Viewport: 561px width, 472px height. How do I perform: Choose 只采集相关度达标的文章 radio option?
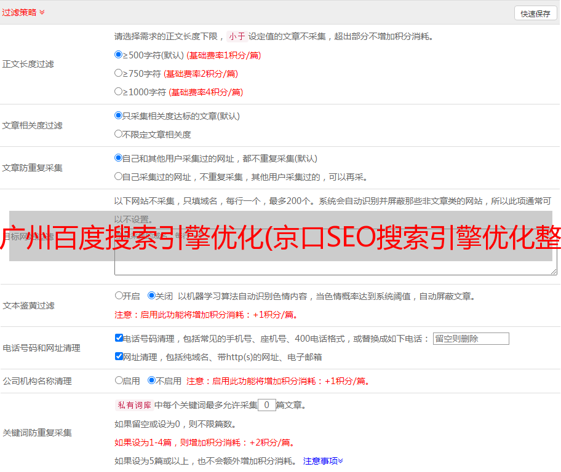119,116
